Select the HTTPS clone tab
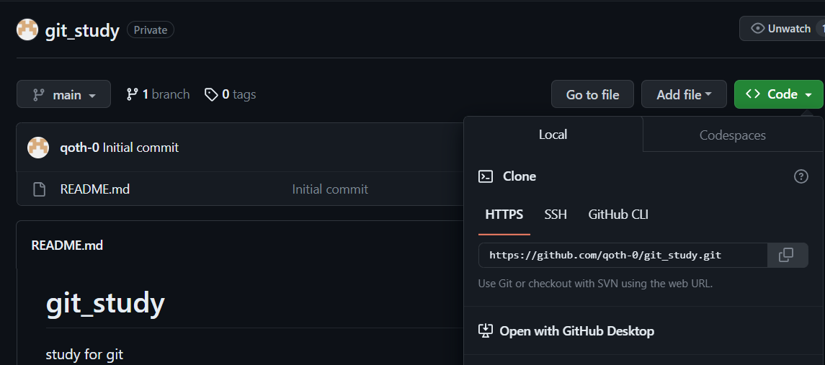The image size is (825, 365). point(504,215)
